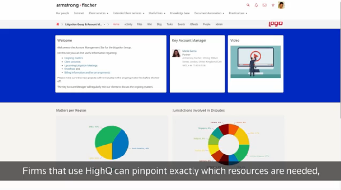The width and height of the screenshot is (341, 190).
Task: Open the user profile avatar
Action: pyautogui.click(x=281, y=5)
